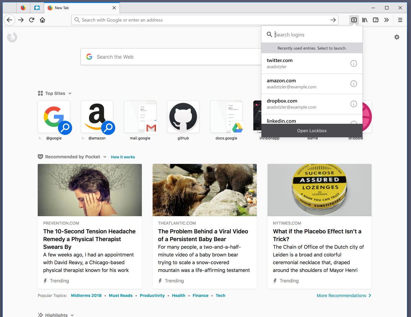This screenshot has height=317, width=411.
Task: Expand the Highlights section
Action: (72, 315)
